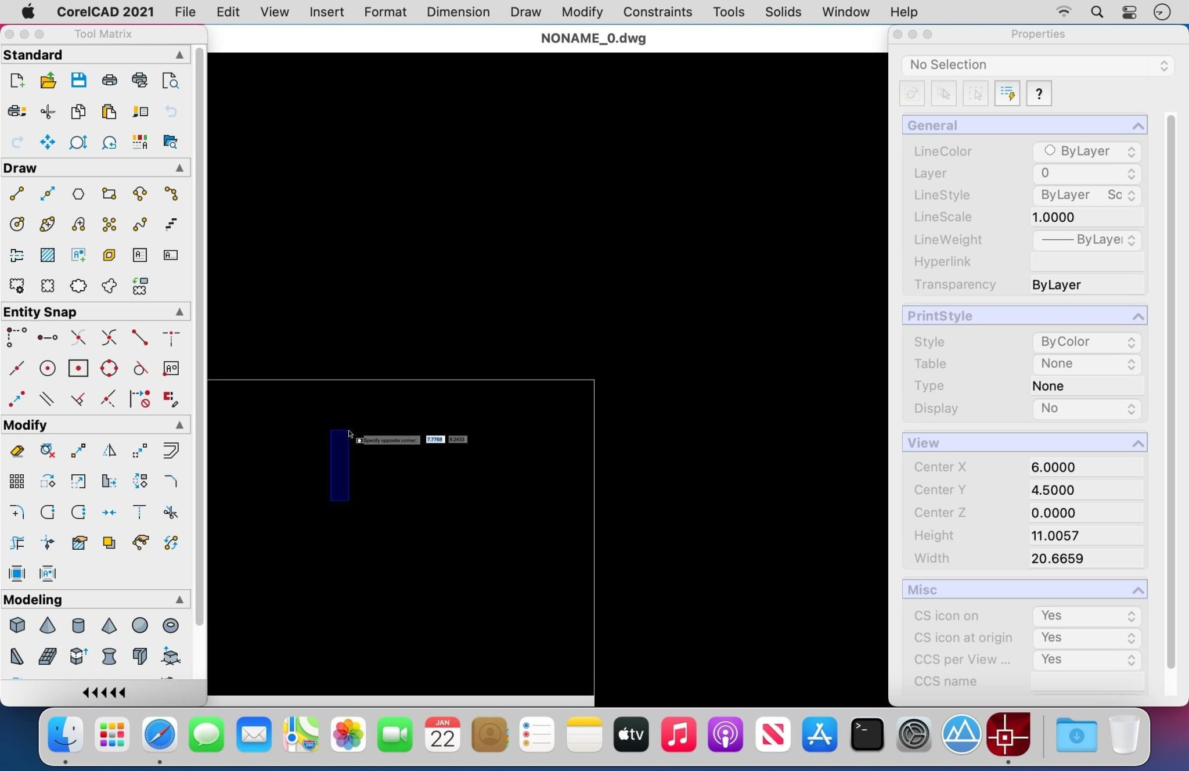Image resolution: width=1189 pixels, height=771 pixels.
Task: Open the Constraints menu
Action: pyautogui.click(x=657, y=12)
